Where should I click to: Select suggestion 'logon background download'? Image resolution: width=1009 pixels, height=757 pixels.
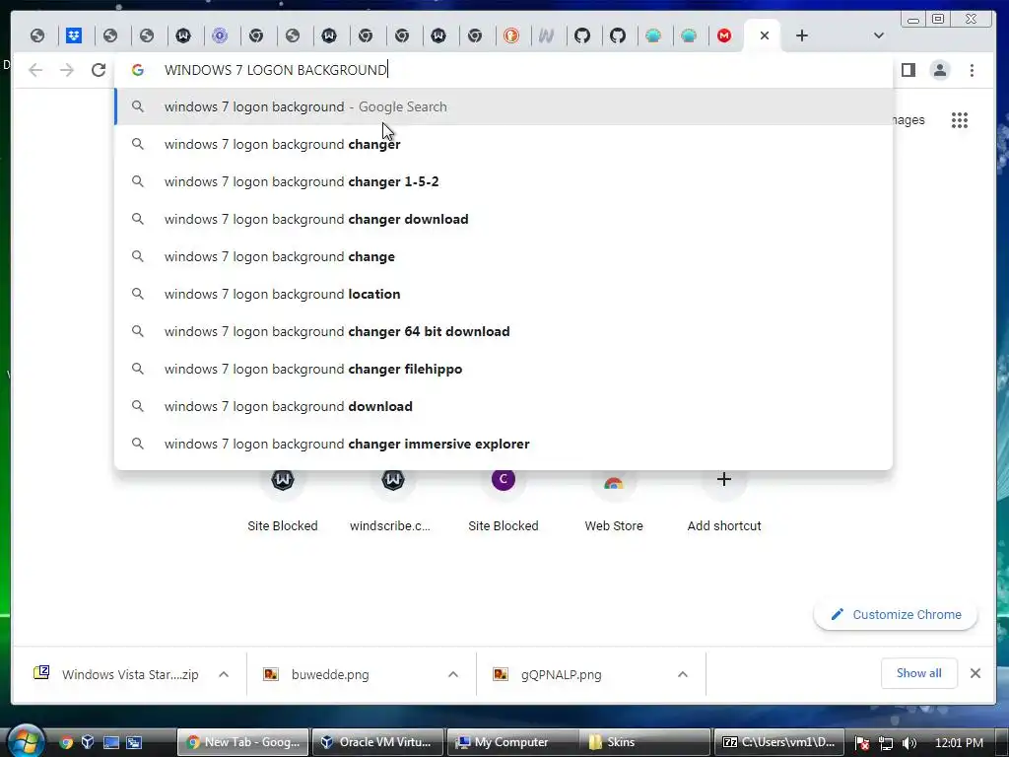pyautogui.click(x=504, y=406)
